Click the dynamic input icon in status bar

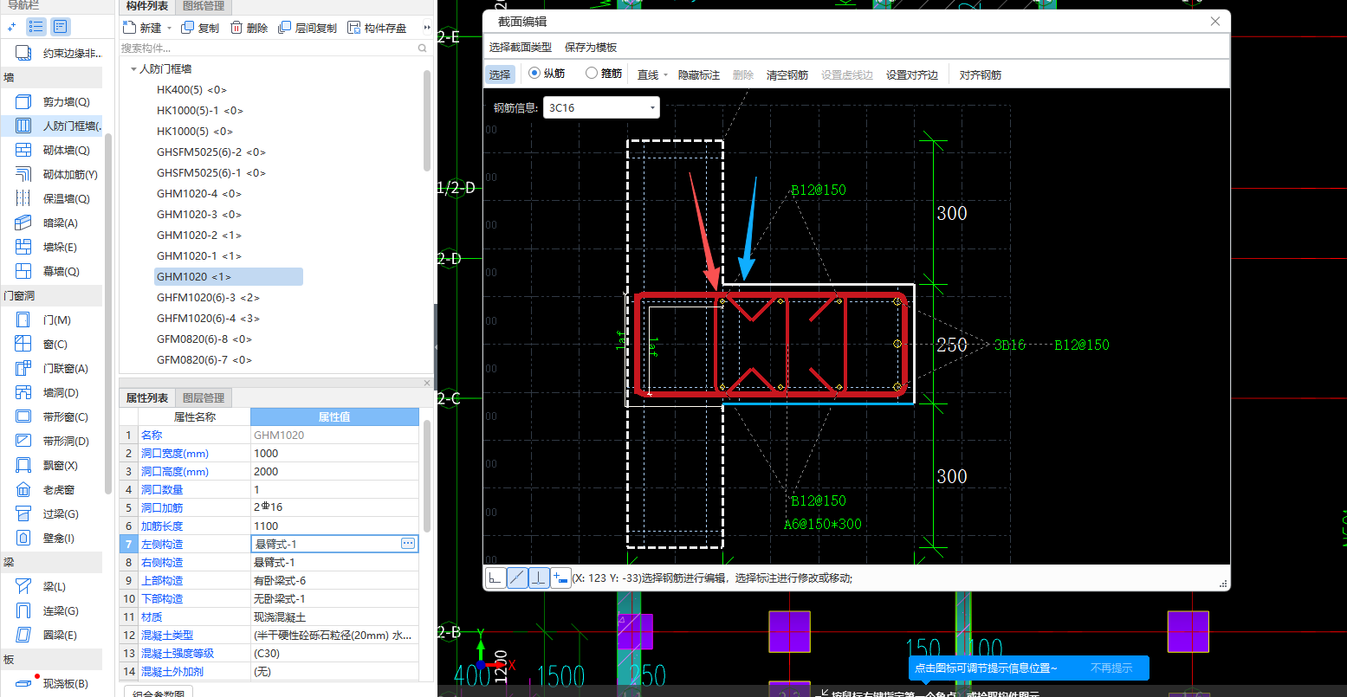pos(560,578)
